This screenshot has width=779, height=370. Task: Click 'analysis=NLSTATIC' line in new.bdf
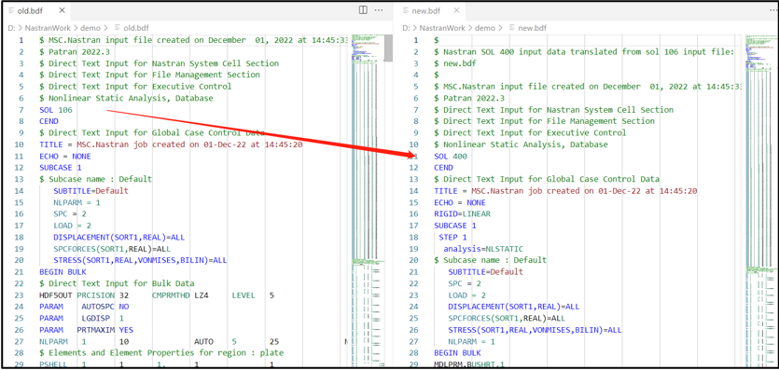[x=483, y=249]
